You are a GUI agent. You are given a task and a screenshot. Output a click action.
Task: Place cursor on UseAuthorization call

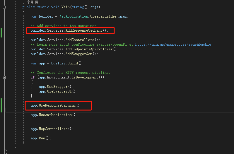click(58, 115)
